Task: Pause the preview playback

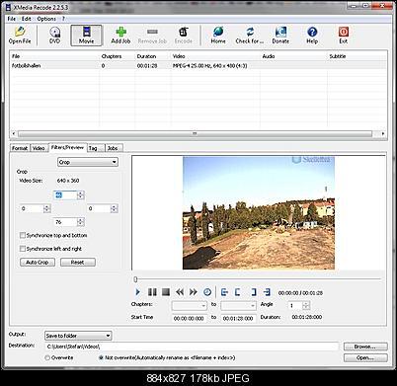Action: click(152, 292)
